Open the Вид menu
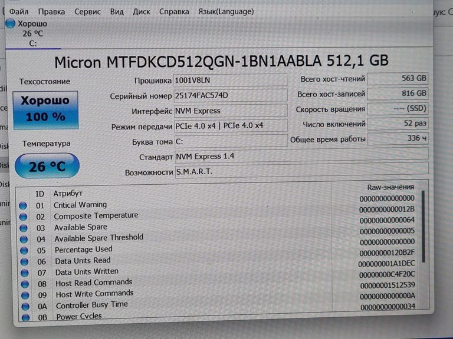This screenshot has height=339, width=453. click(x=117, y=12)
